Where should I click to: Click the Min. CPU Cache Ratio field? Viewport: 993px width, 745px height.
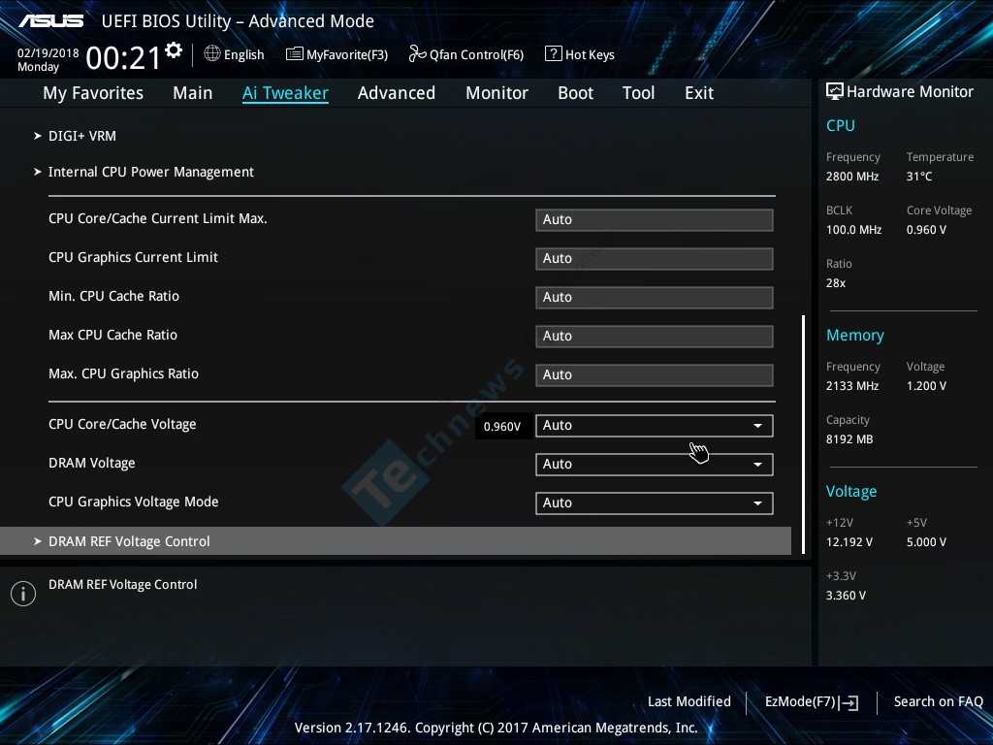[655, 297]
